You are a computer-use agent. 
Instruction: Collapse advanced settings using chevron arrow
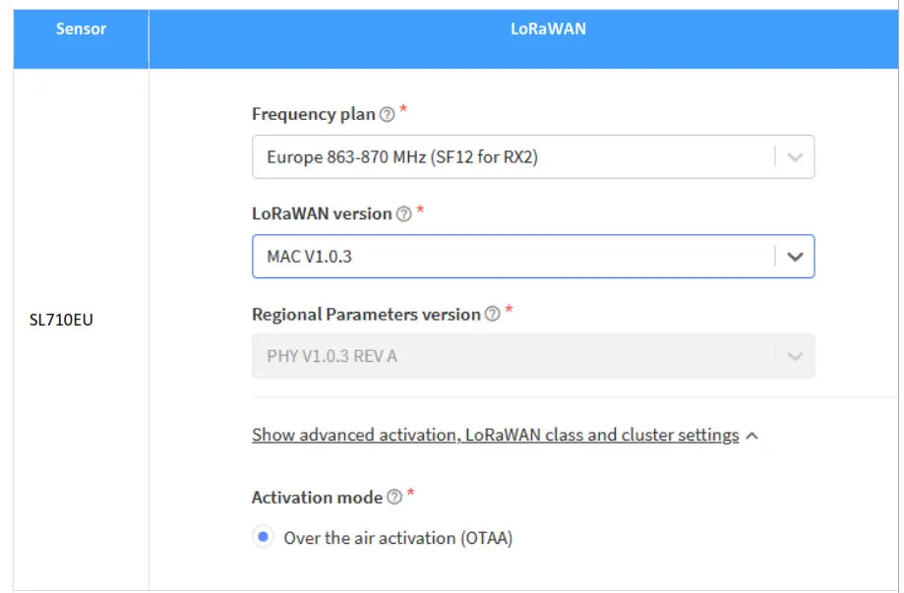[x=752, y=436]
